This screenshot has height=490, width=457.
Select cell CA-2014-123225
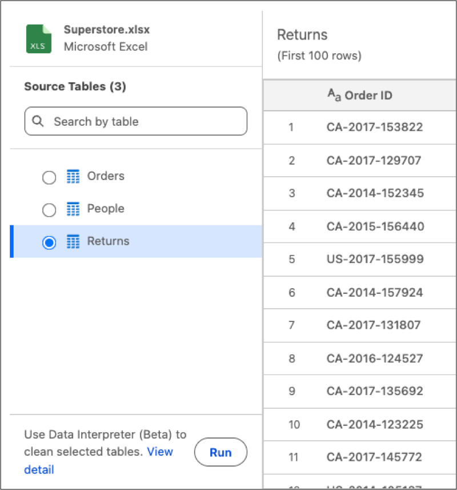click(x=375, y=425)
